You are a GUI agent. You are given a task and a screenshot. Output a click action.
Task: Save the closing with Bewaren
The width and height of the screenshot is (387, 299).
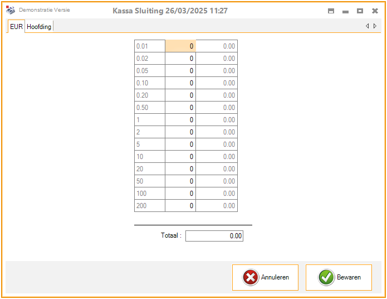click(339, 277)
